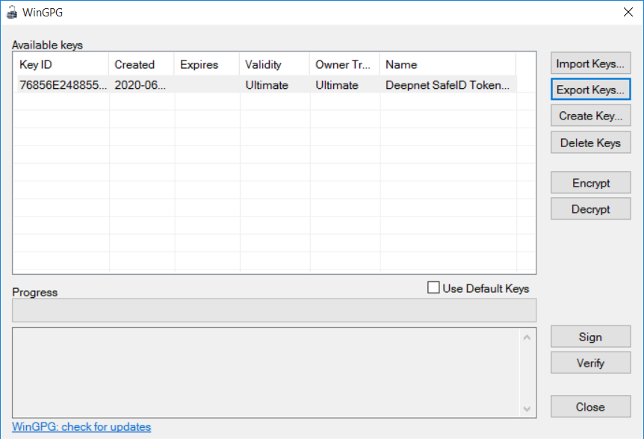Click the Export Keys button
The image size is (644, 439).
point(590,90)
